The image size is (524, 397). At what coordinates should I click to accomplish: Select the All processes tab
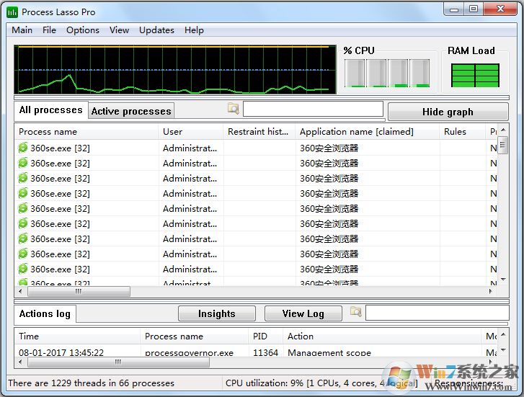tap(50, 110)
